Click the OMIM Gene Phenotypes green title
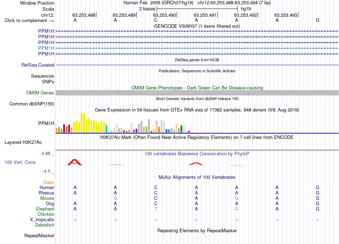The image size is (339, 244). (x=197, y=88)
